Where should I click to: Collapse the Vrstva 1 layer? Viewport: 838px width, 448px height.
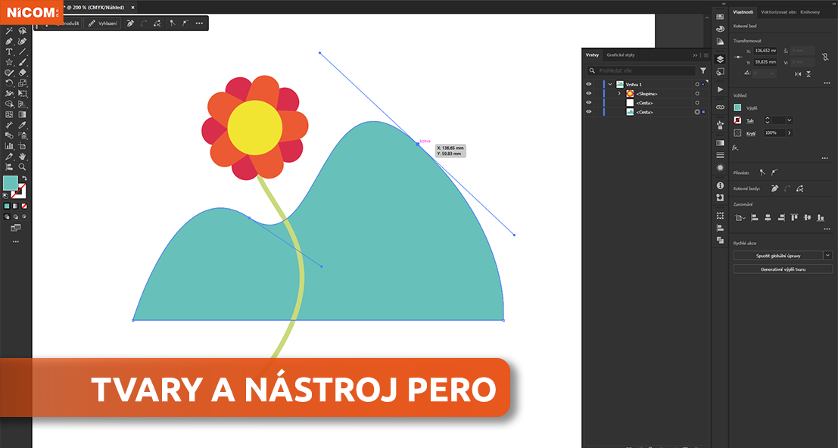pyautogui.click(x=609, y=84)
